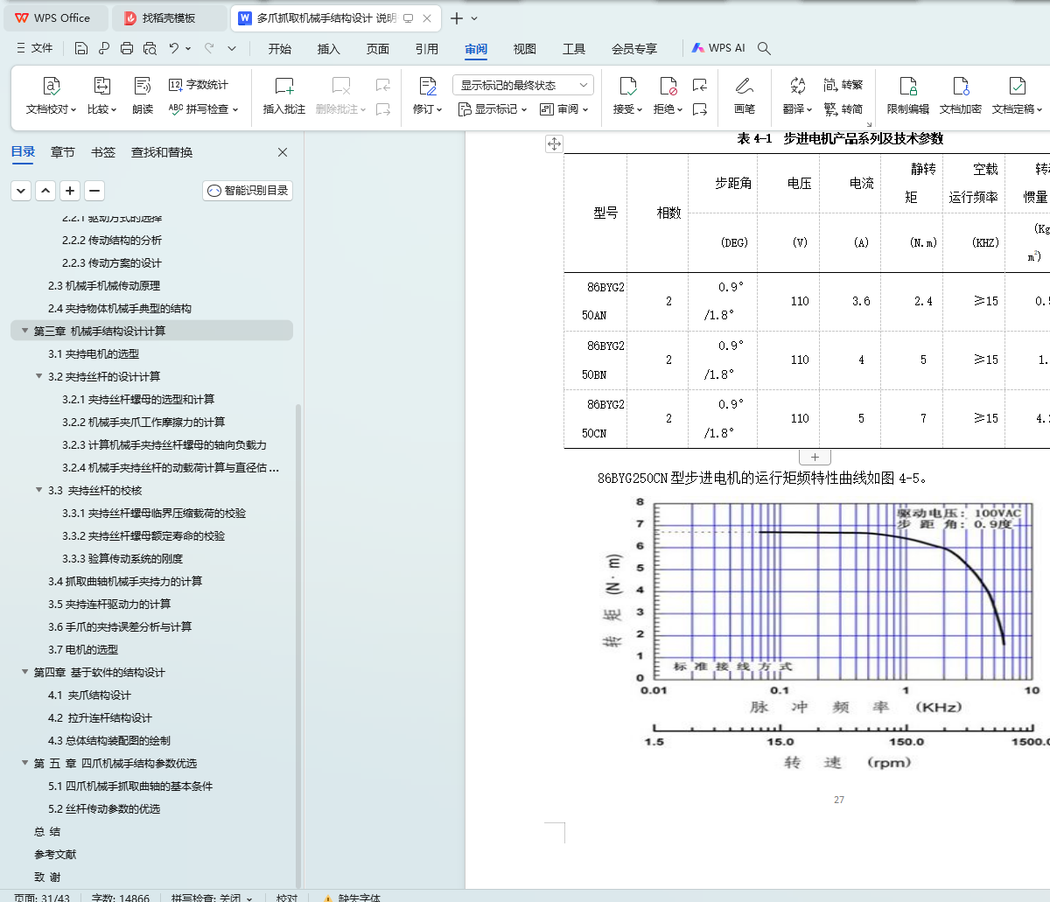This screenshot has width=1050, height=902.
Task: Switch to 找稻壳模板 window tab
Action: click(169, 17)
